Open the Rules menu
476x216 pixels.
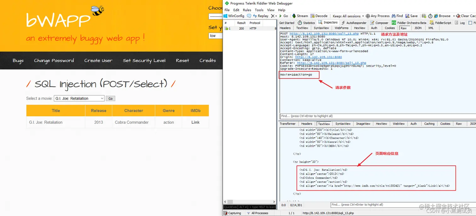coord(247,10)
